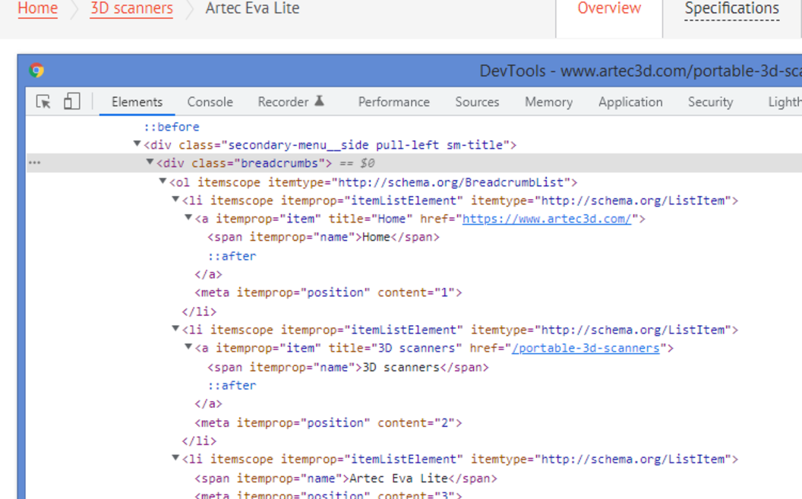Click the Home breadcrumb link on page
Screen dimensions: 802x499
[37, 9]
